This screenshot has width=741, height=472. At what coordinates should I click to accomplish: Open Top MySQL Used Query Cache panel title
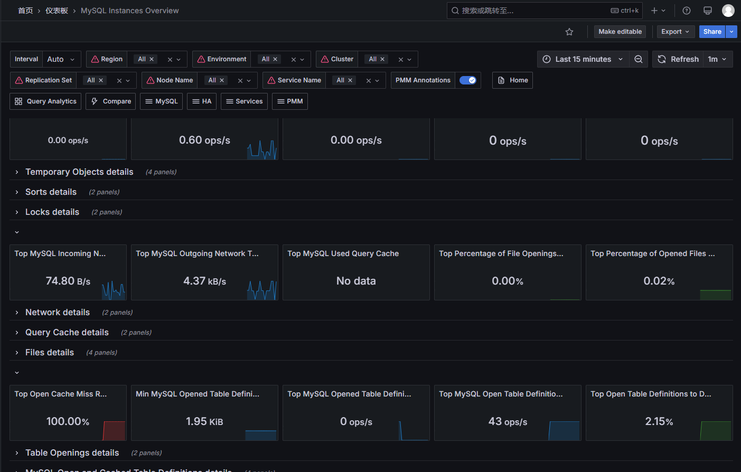pos(343,253)
